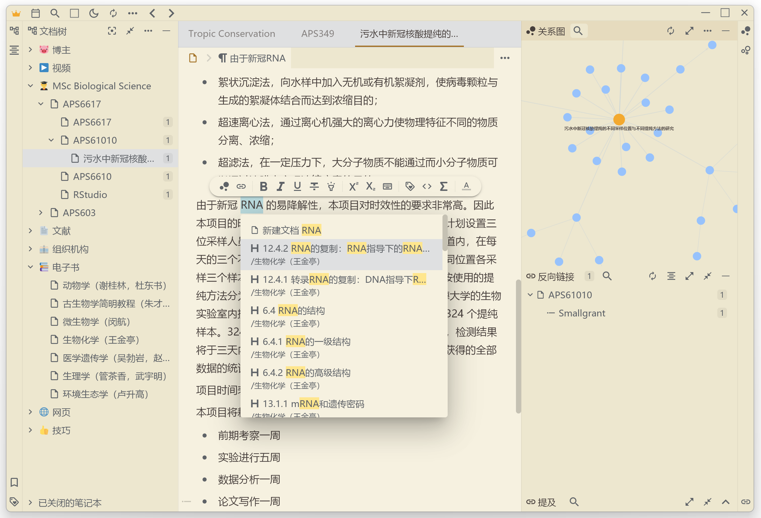Toggle dark mode moon icon
This screenshot has width=761, height=518.
(94, 13)
